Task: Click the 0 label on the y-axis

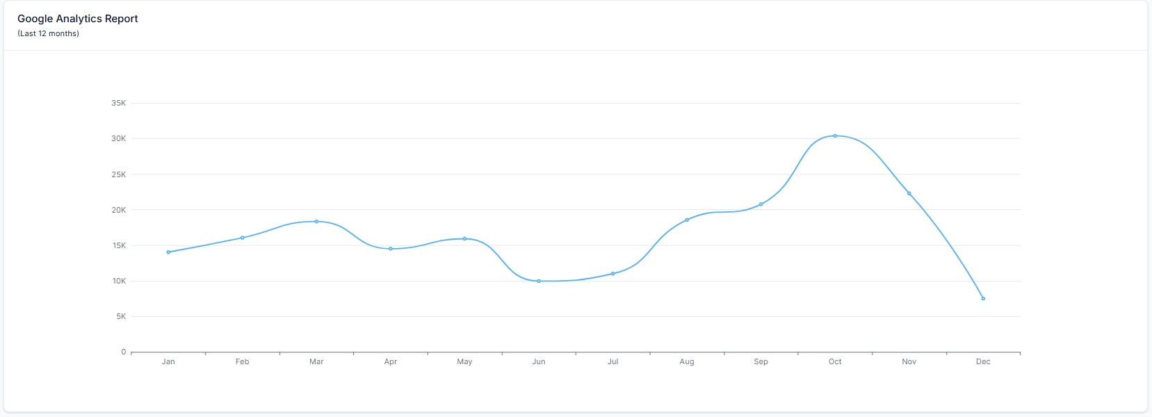Action: 124,352
